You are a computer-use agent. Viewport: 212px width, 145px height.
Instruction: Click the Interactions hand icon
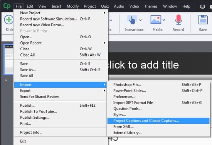(x=132, y=20)
